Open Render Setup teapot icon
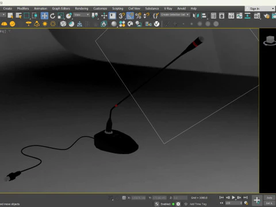Image resolution: width=276 pixels, height=207 pixels. click(267, 16)
